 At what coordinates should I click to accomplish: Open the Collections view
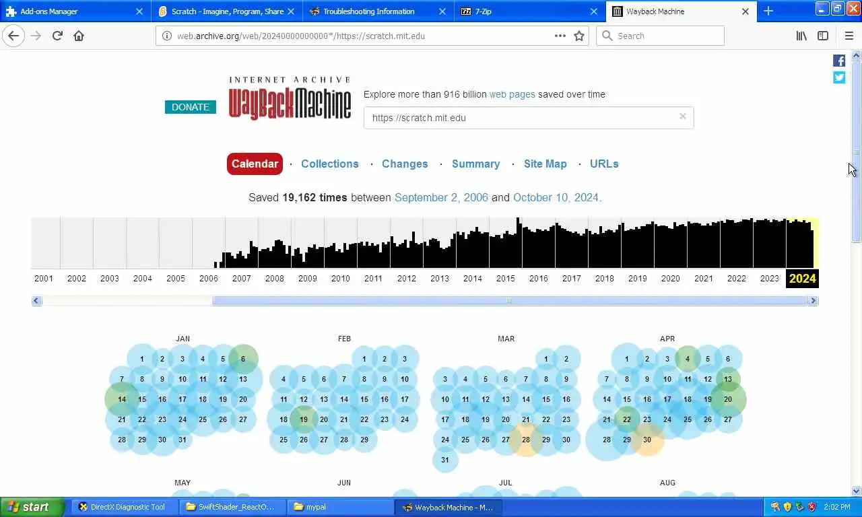[x=330, y=164]
